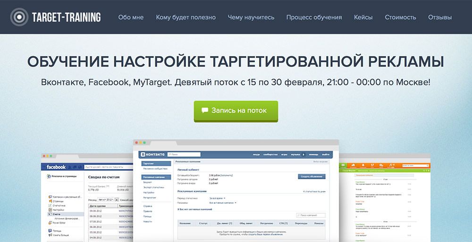Click the 'Помощь' icon in Facebook sidebar
The image size is (472, 242).
50,231
